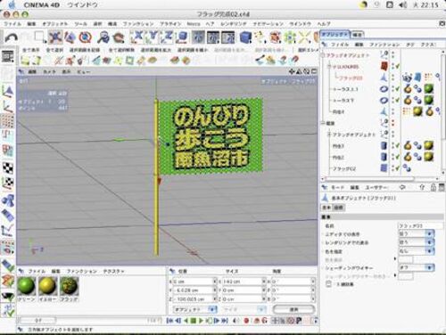Switch to the 構造 tab

pyautogui.click(x=358, y=35)
